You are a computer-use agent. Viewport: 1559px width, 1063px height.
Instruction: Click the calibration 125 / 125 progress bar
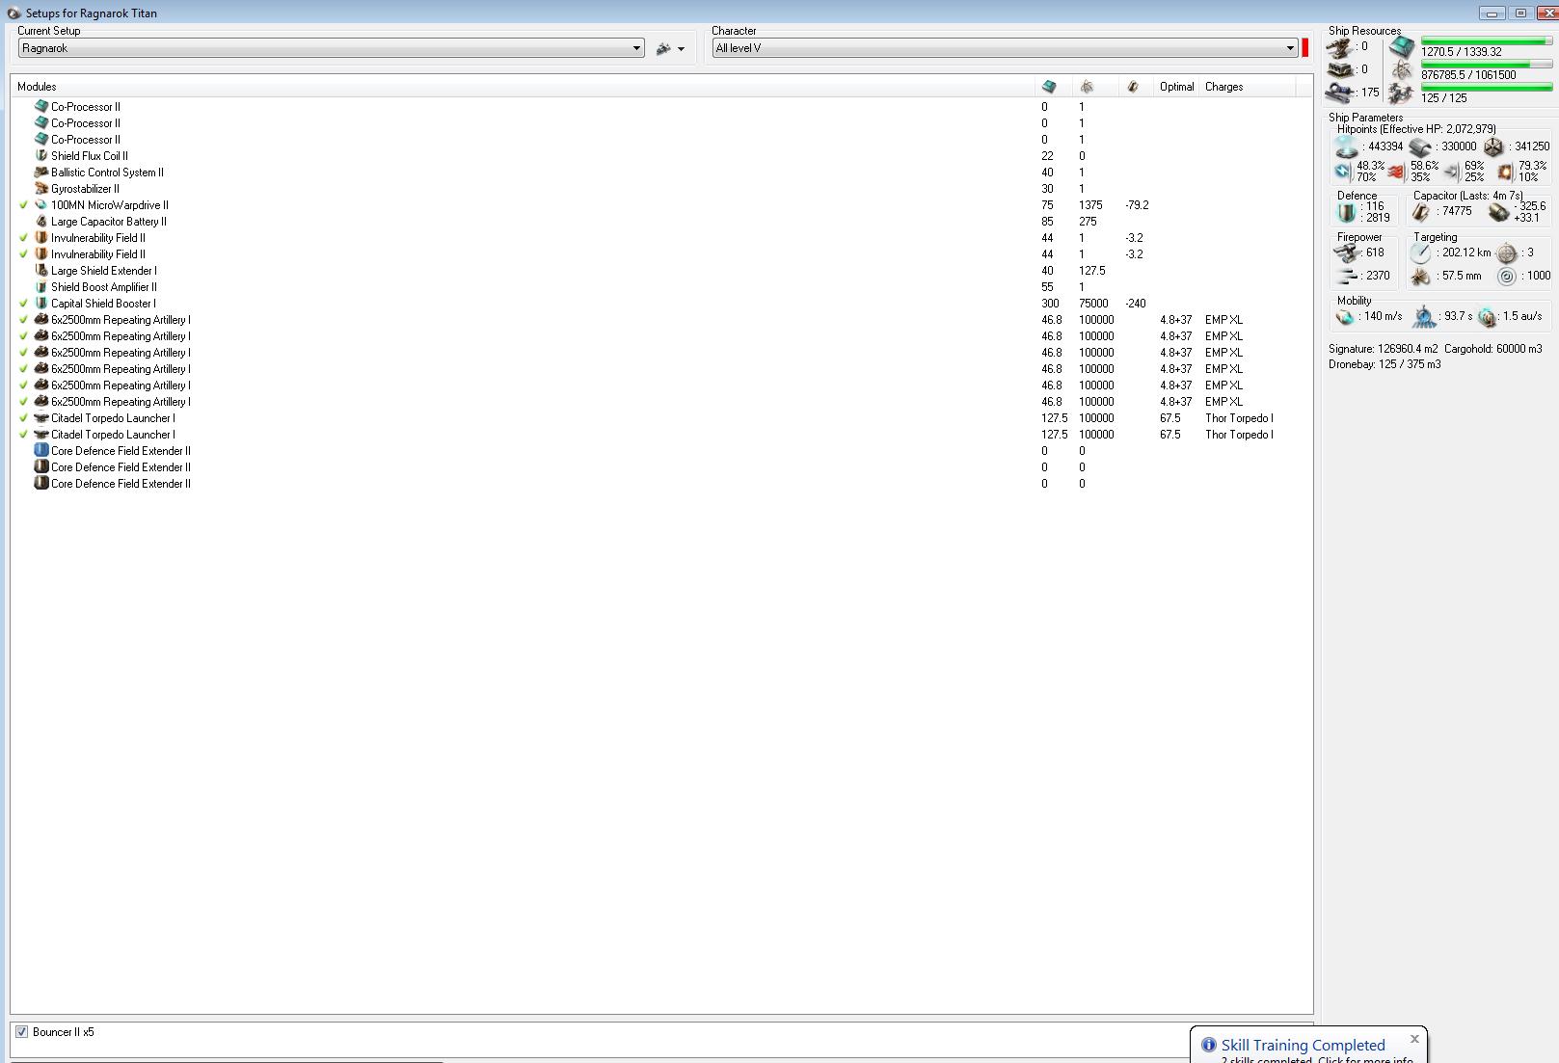coord(1486,88)
